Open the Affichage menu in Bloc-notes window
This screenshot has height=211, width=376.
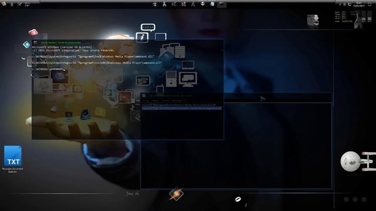[x=177, y=101]
